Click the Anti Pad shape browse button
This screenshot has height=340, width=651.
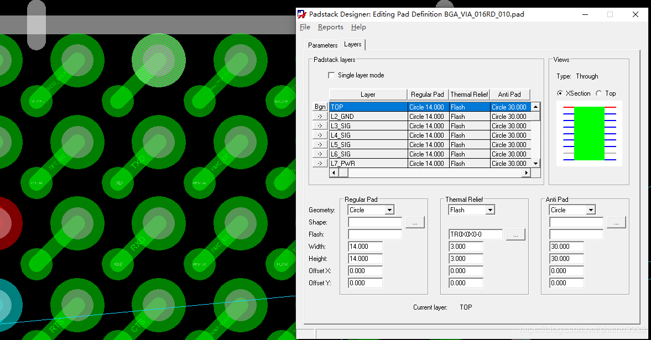(x=616, y=222)
